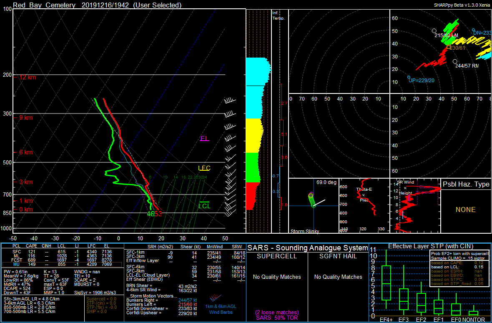
Task: Click the Sfc-3km AGL LR = 4.8 C/km line
Action: pyautogui.click(x=32, y=299)
